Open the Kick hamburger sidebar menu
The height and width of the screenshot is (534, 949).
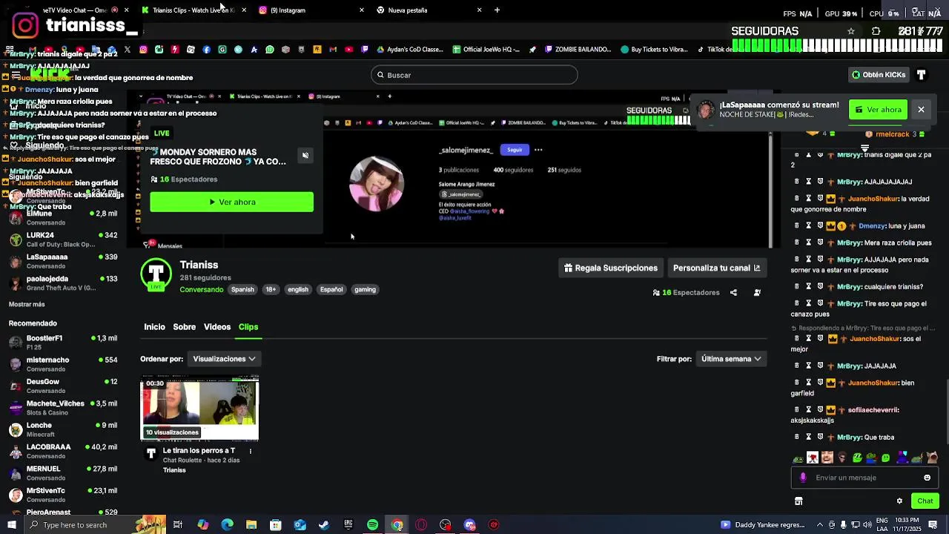[x=16, y=75]
